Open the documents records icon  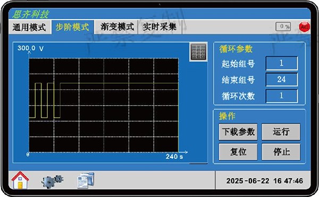pos(86,180)
